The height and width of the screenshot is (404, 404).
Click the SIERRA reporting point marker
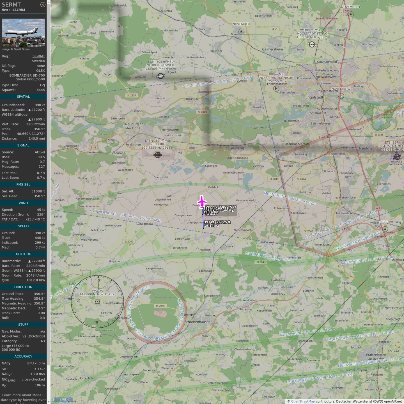(x=385, y=229)
